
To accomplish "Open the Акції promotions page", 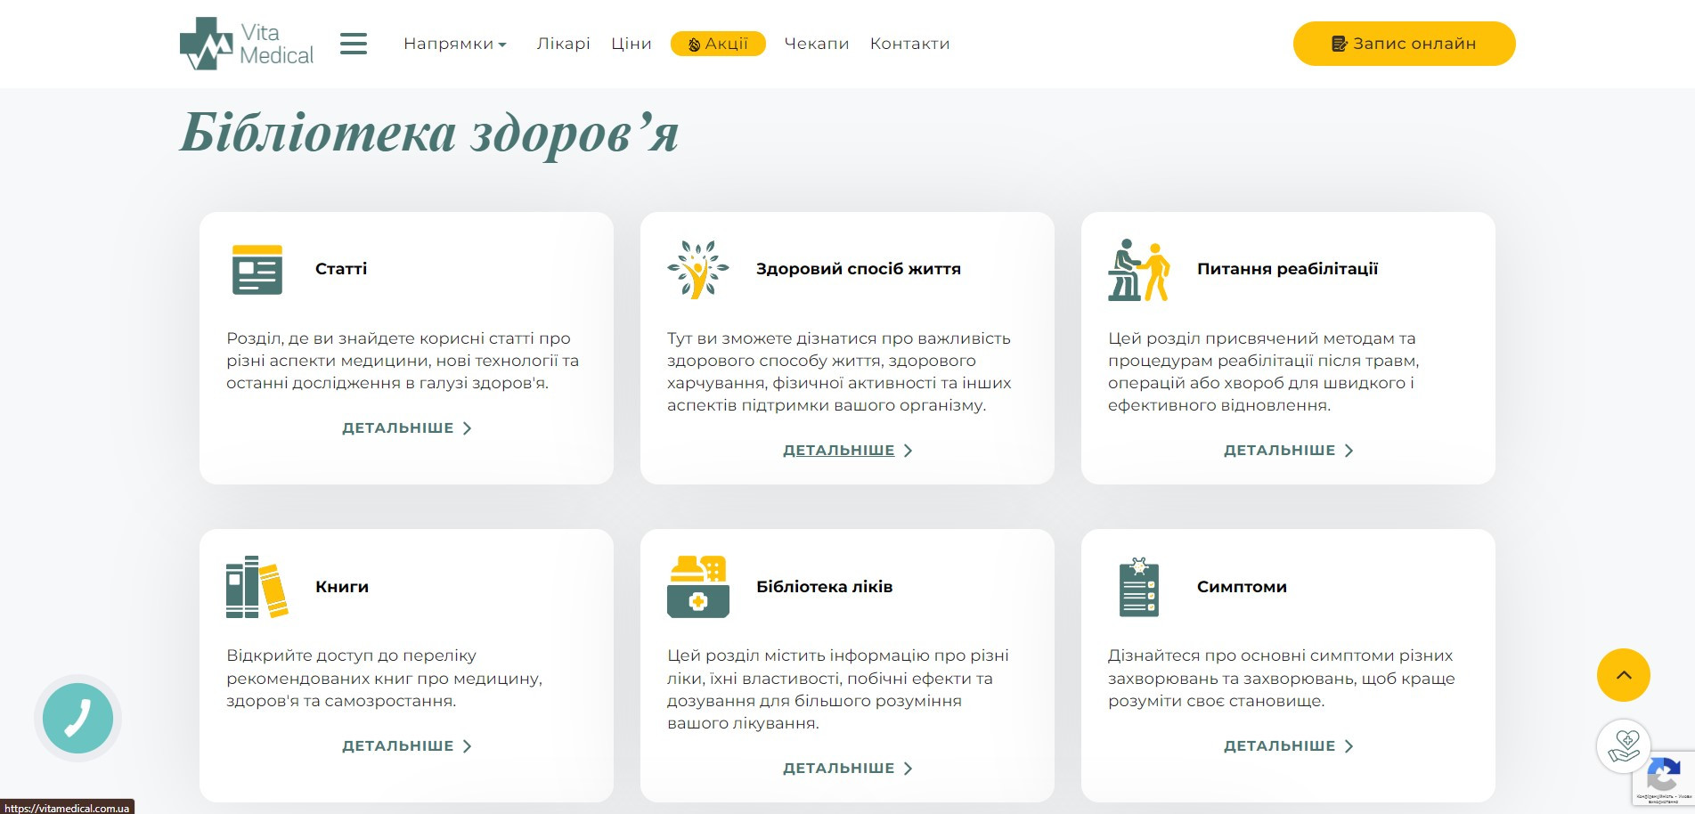I will coord(718,44).
